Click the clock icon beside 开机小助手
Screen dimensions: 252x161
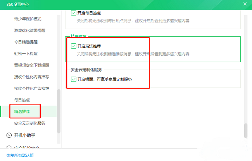[x=9, y=135]
